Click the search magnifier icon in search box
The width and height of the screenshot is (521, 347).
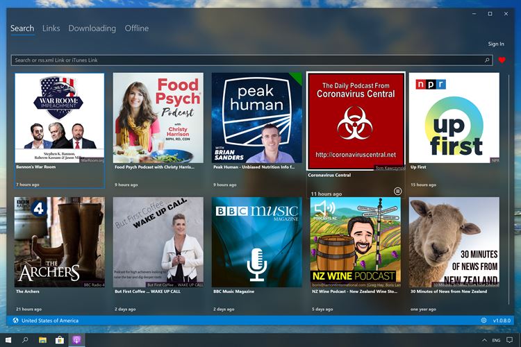487,60
